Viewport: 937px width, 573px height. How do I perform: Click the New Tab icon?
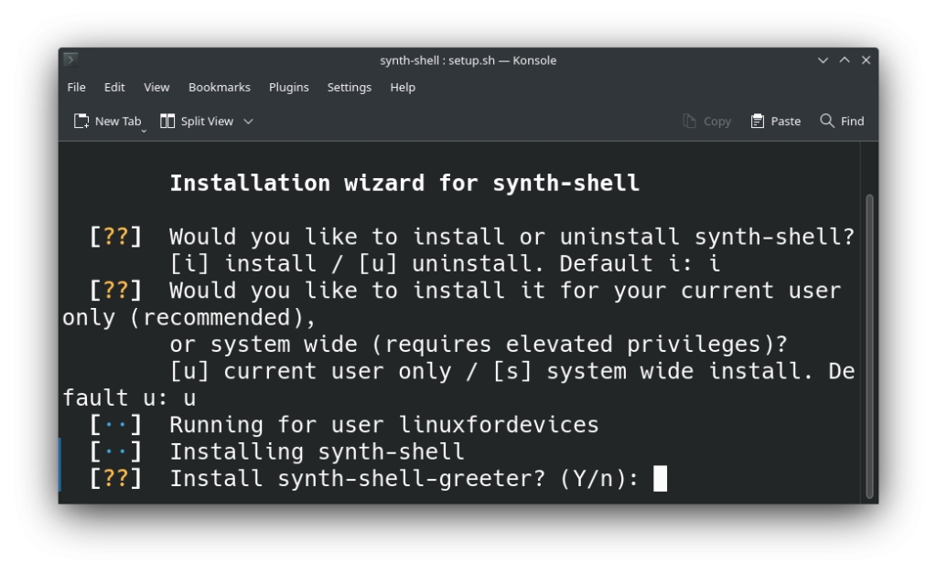(x=81, y=122)
